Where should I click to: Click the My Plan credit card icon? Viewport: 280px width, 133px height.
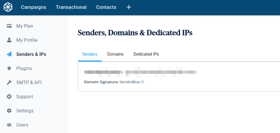tap(9, 26)
